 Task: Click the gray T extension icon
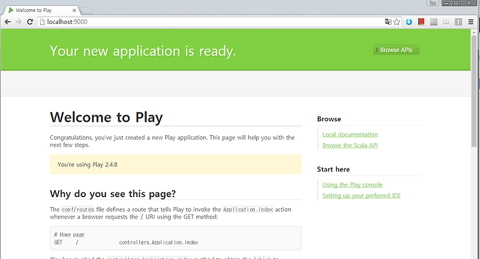(458, 22)
